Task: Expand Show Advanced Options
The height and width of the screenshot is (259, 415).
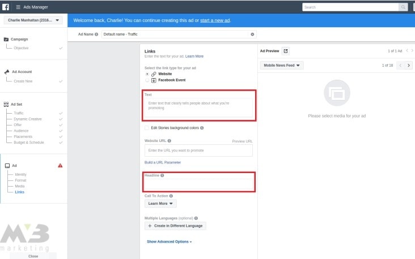Action: tap(169, 241)
